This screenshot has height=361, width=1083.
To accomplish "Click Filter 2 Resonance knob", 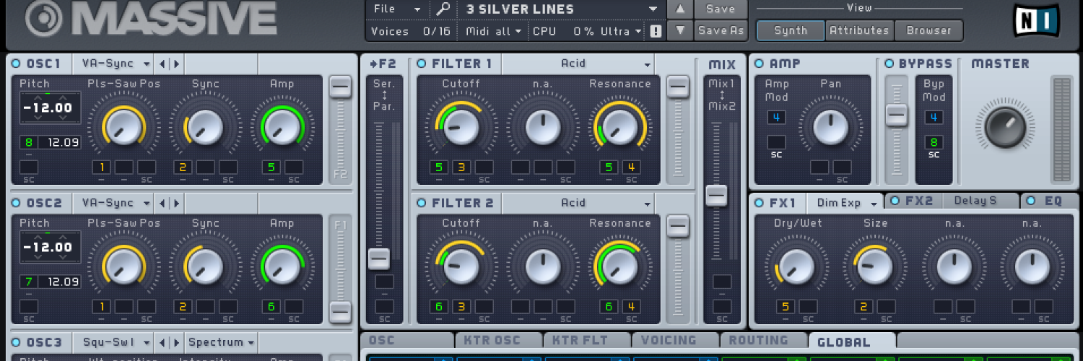I will (619, 266).
